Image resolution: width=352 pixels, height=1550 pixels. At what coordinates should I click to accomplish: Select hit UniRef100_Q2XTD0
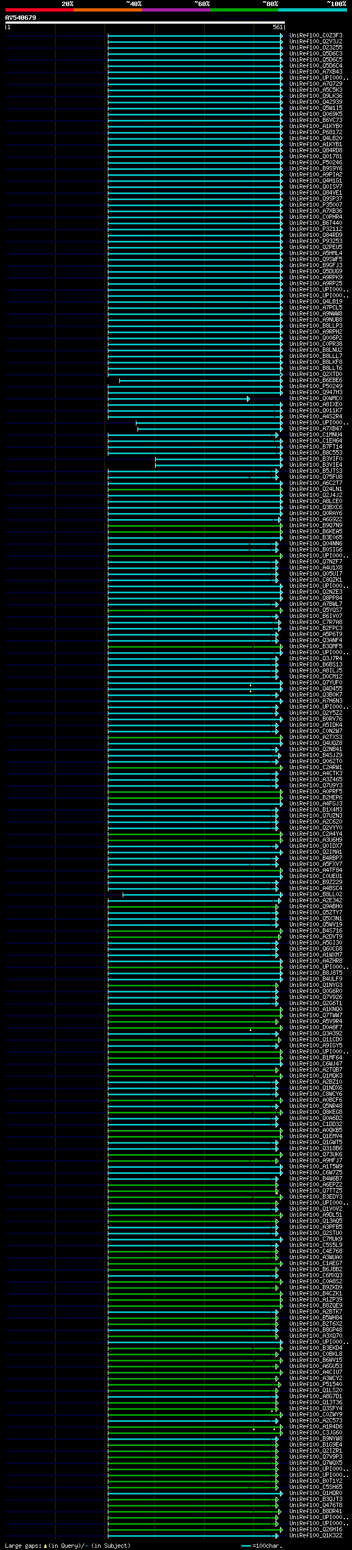[x=315, y=374]
